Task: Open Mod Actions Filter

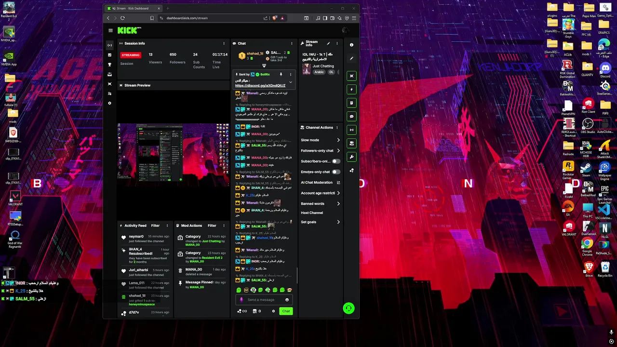Action: click(x=212, y=226)
